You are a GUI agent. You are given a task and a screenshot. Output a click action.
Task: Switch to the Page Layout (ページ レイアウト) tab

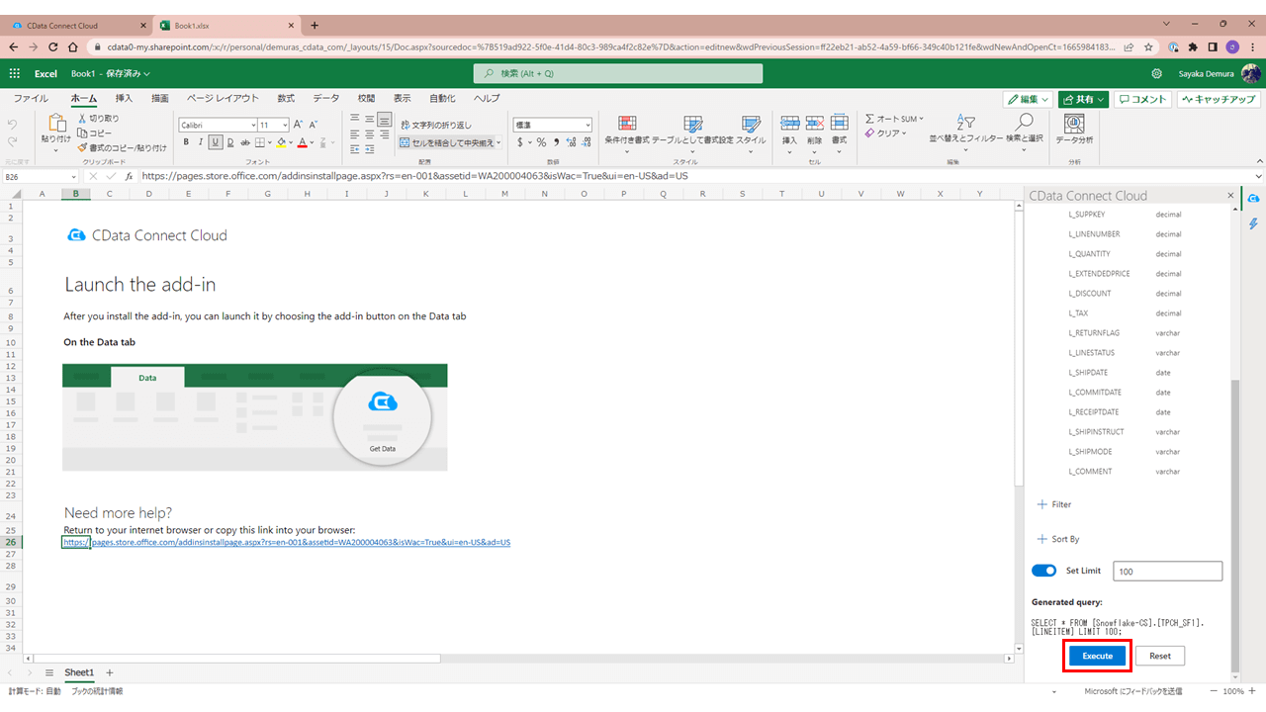click(x=223, y=99)
